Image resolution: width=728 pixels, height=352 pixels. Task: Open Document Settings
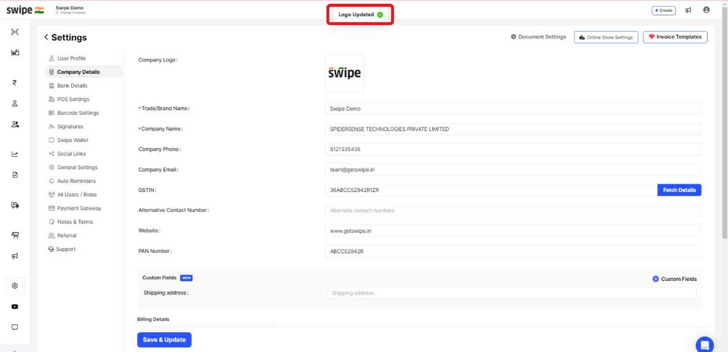coord(538,37)
